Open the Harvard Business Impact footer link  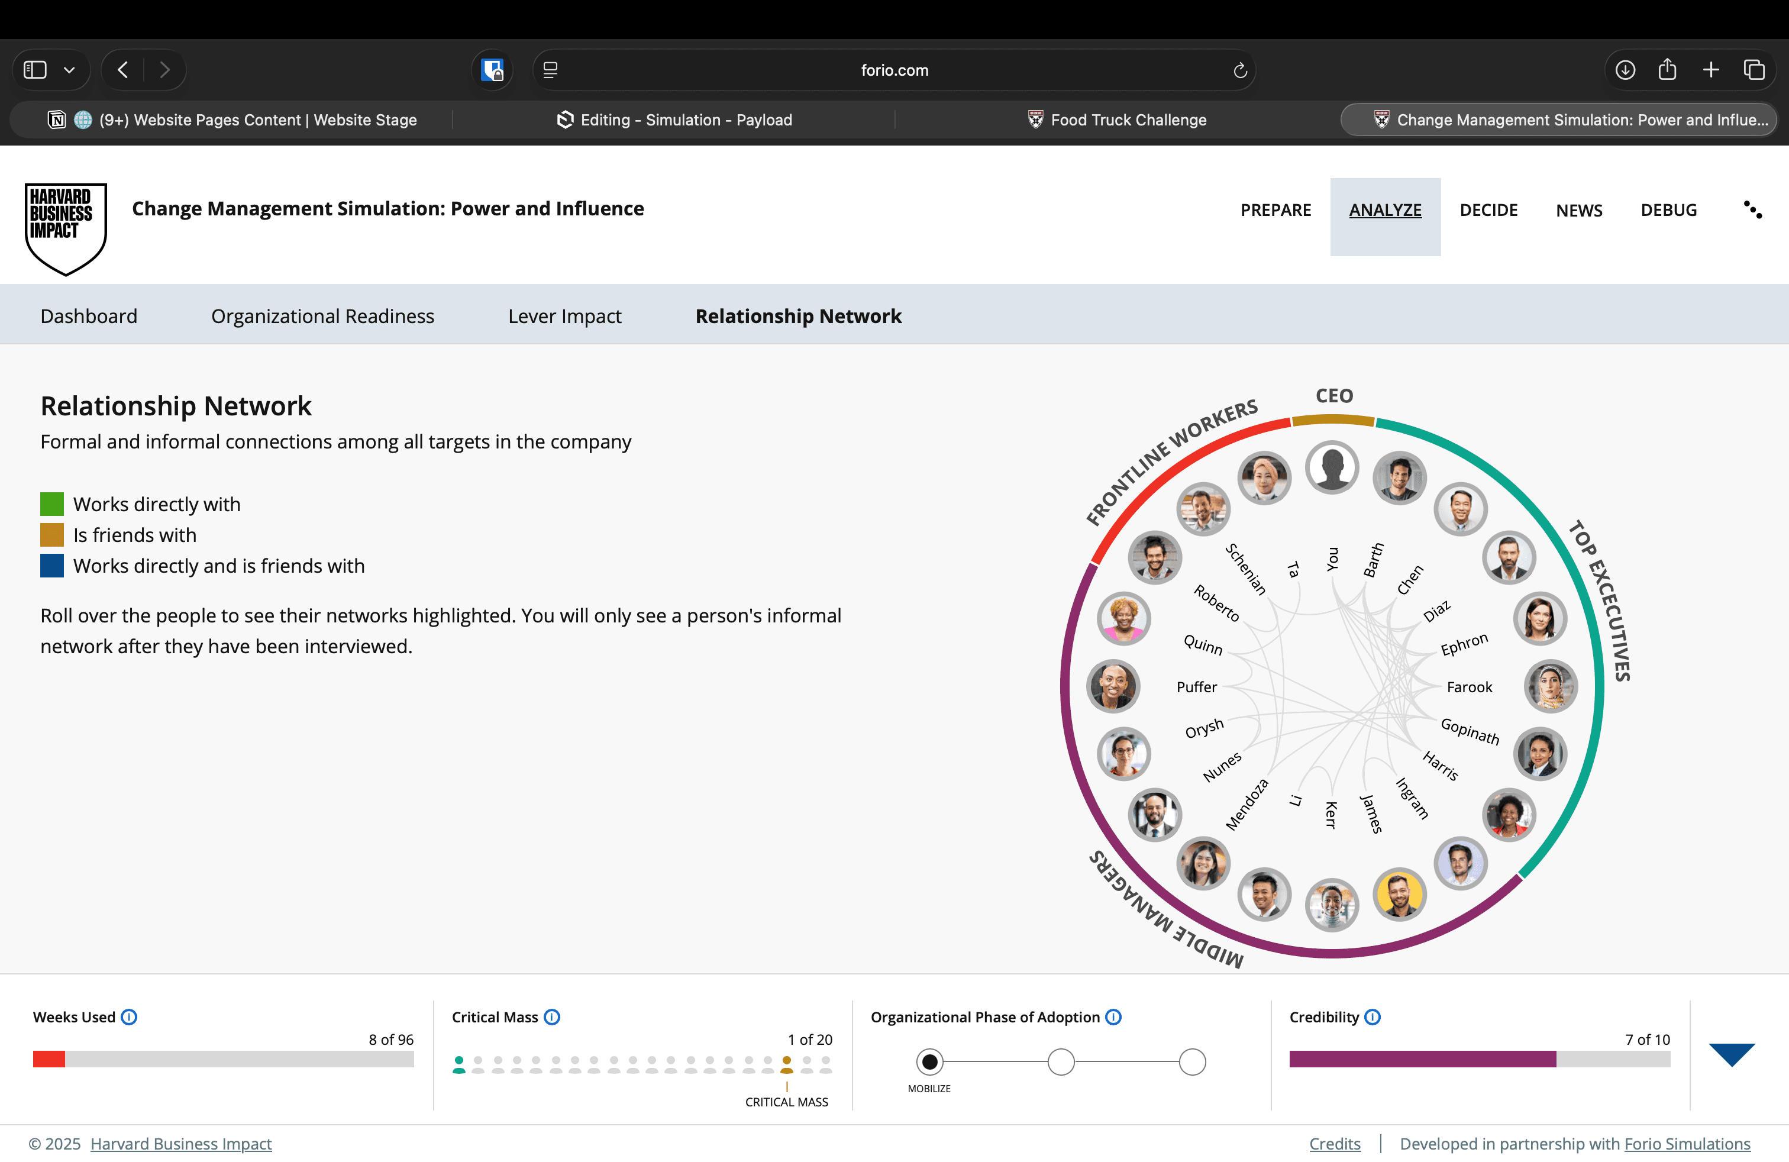[x=180, y=1143]
